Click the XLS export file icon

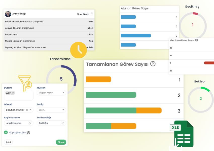coord(182,134)
